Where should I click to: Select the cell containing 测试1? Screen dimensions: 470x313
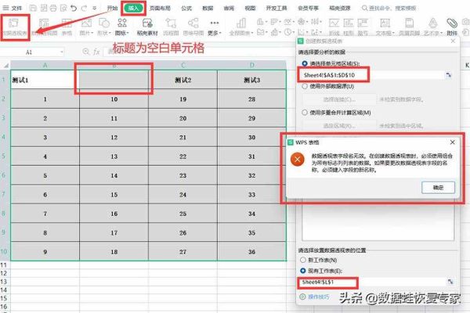coord(45,80)
